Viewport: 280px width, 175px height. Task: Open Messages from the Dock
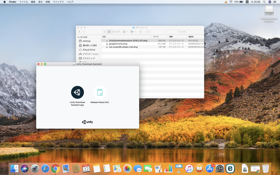click(138, 168)
